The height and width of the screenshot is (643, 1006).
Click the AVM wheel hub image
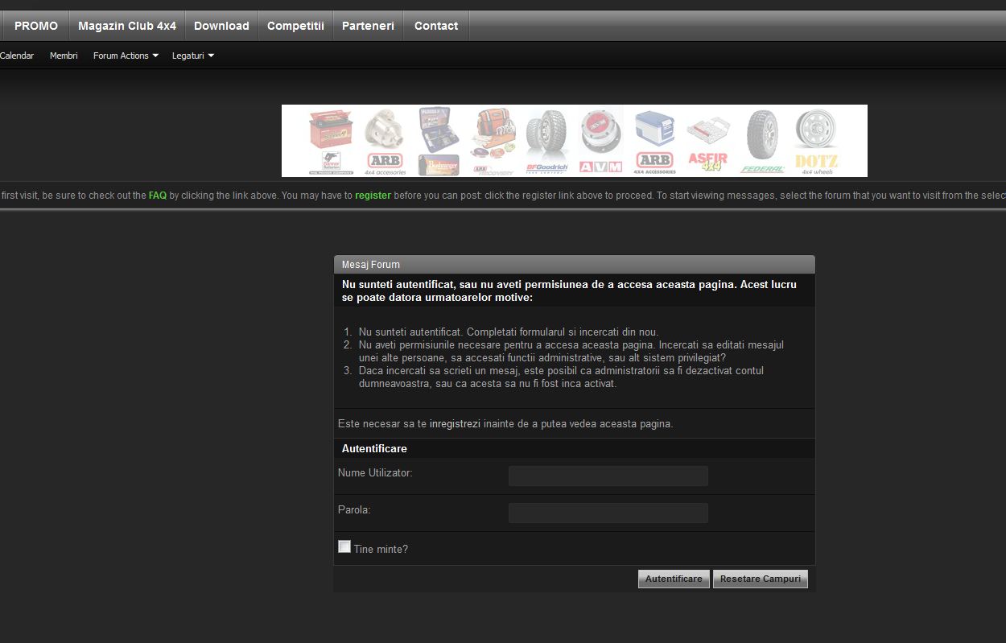coord(600,141)
